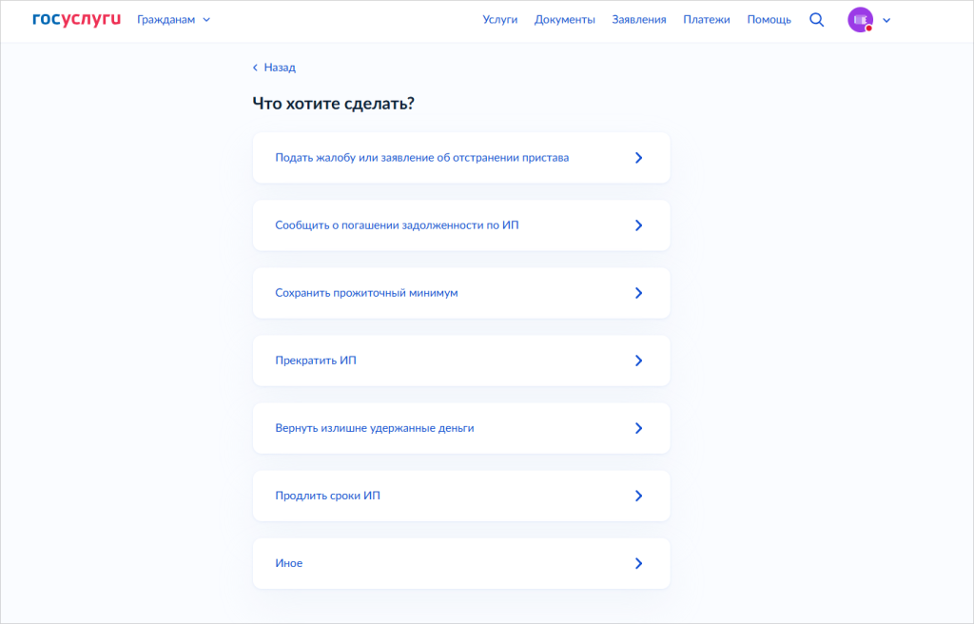Viewport: 974px width, 624px height.
Task: Open Платежи in the top navigation
Action: [x=707, y=20]
